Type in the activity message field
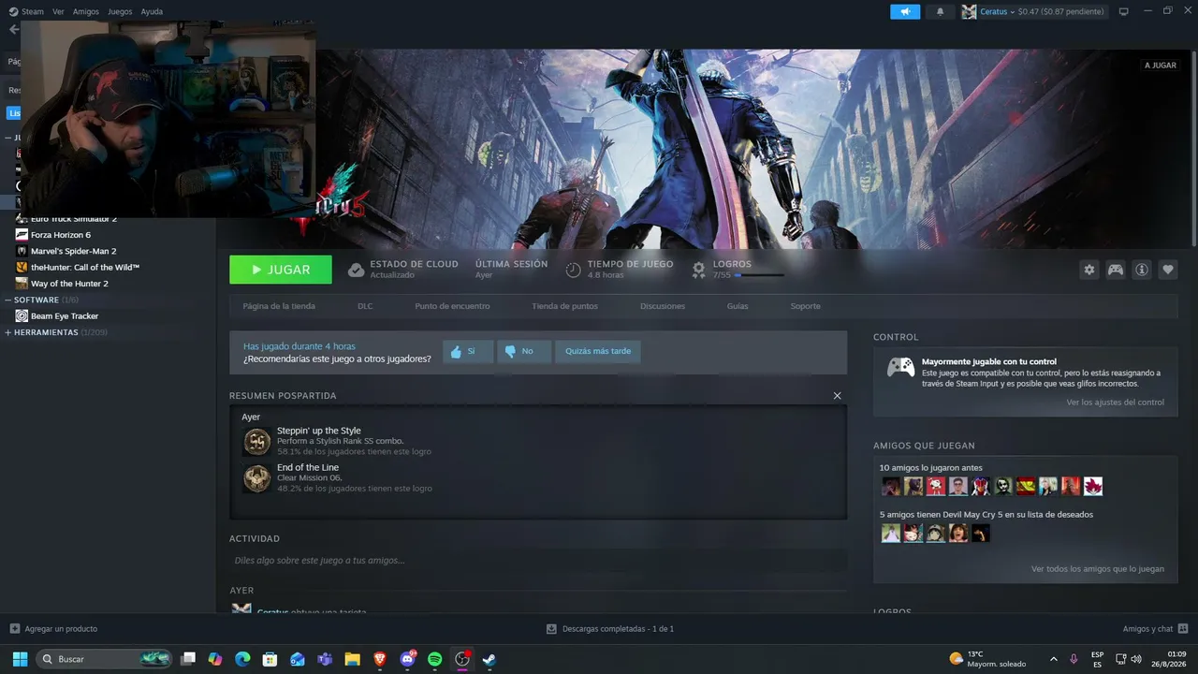 click(x=538, y=561)
